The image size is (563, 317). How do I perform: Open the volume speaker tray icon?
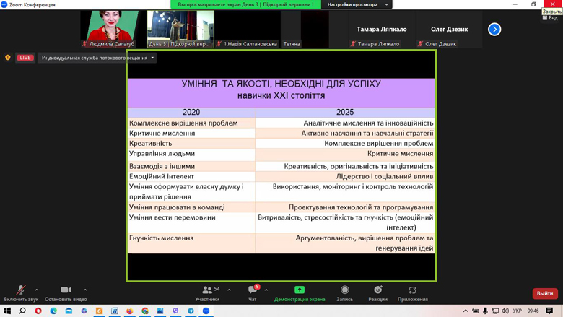[505, 311]
